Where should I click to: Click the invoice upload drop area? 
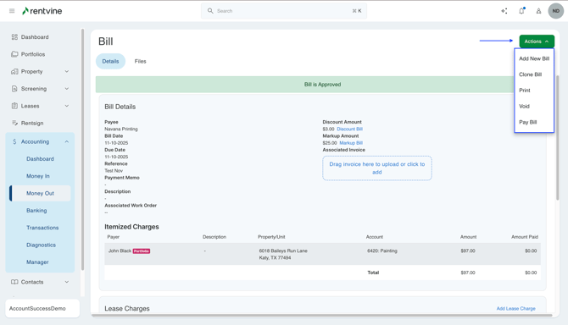click(x=377, y=168)
